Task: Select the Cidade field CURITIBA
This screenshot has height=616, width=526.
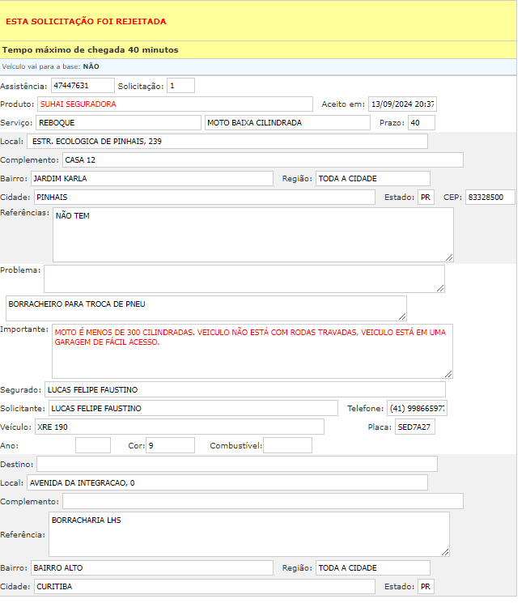Action: coord(205,587)
